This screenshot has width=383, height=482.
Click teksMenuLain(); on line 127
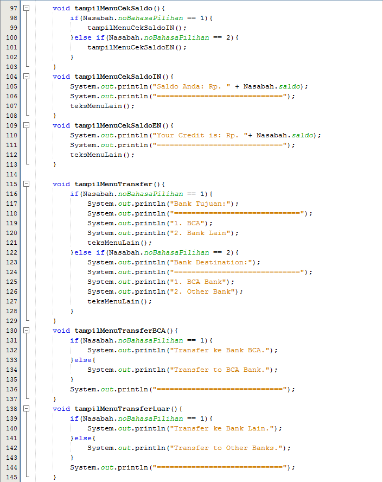tap(120, 302)
